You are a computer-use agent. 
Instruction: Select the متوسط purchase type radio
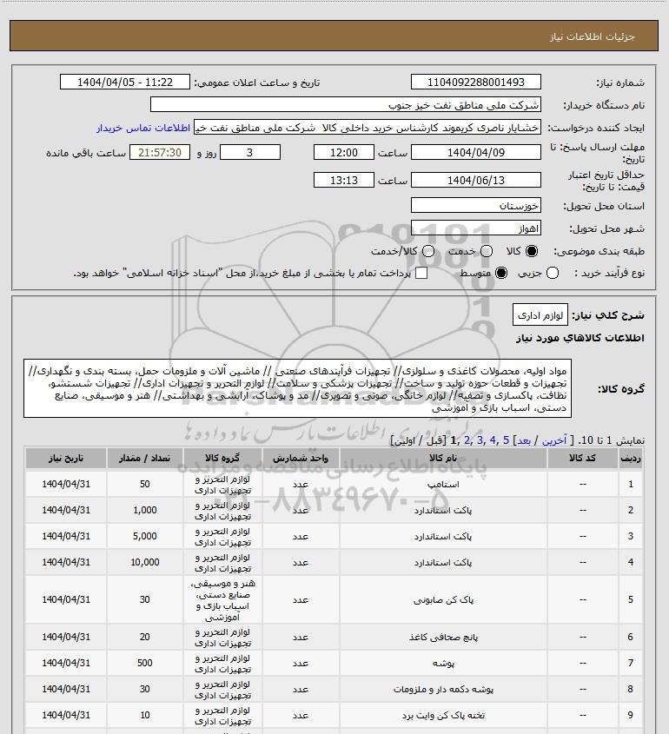tap(501, 273)
